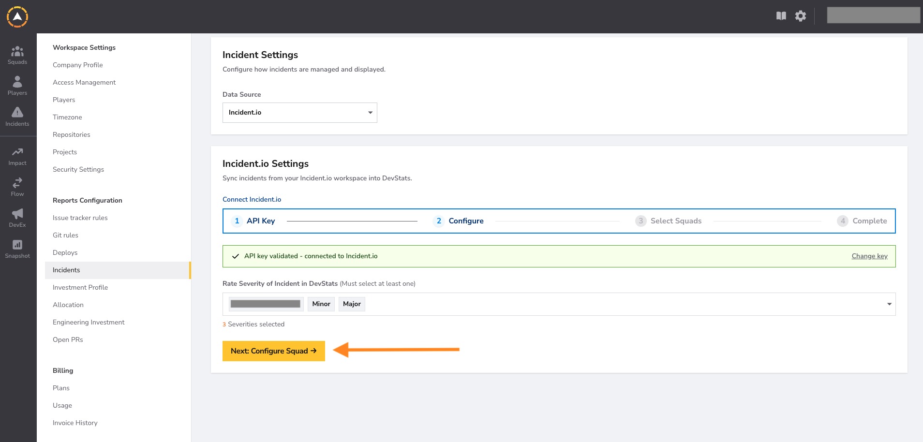The height and width of the screenshot is (442, 923).
Task: Click the DevStats logo icon
Action: point(17,17)
